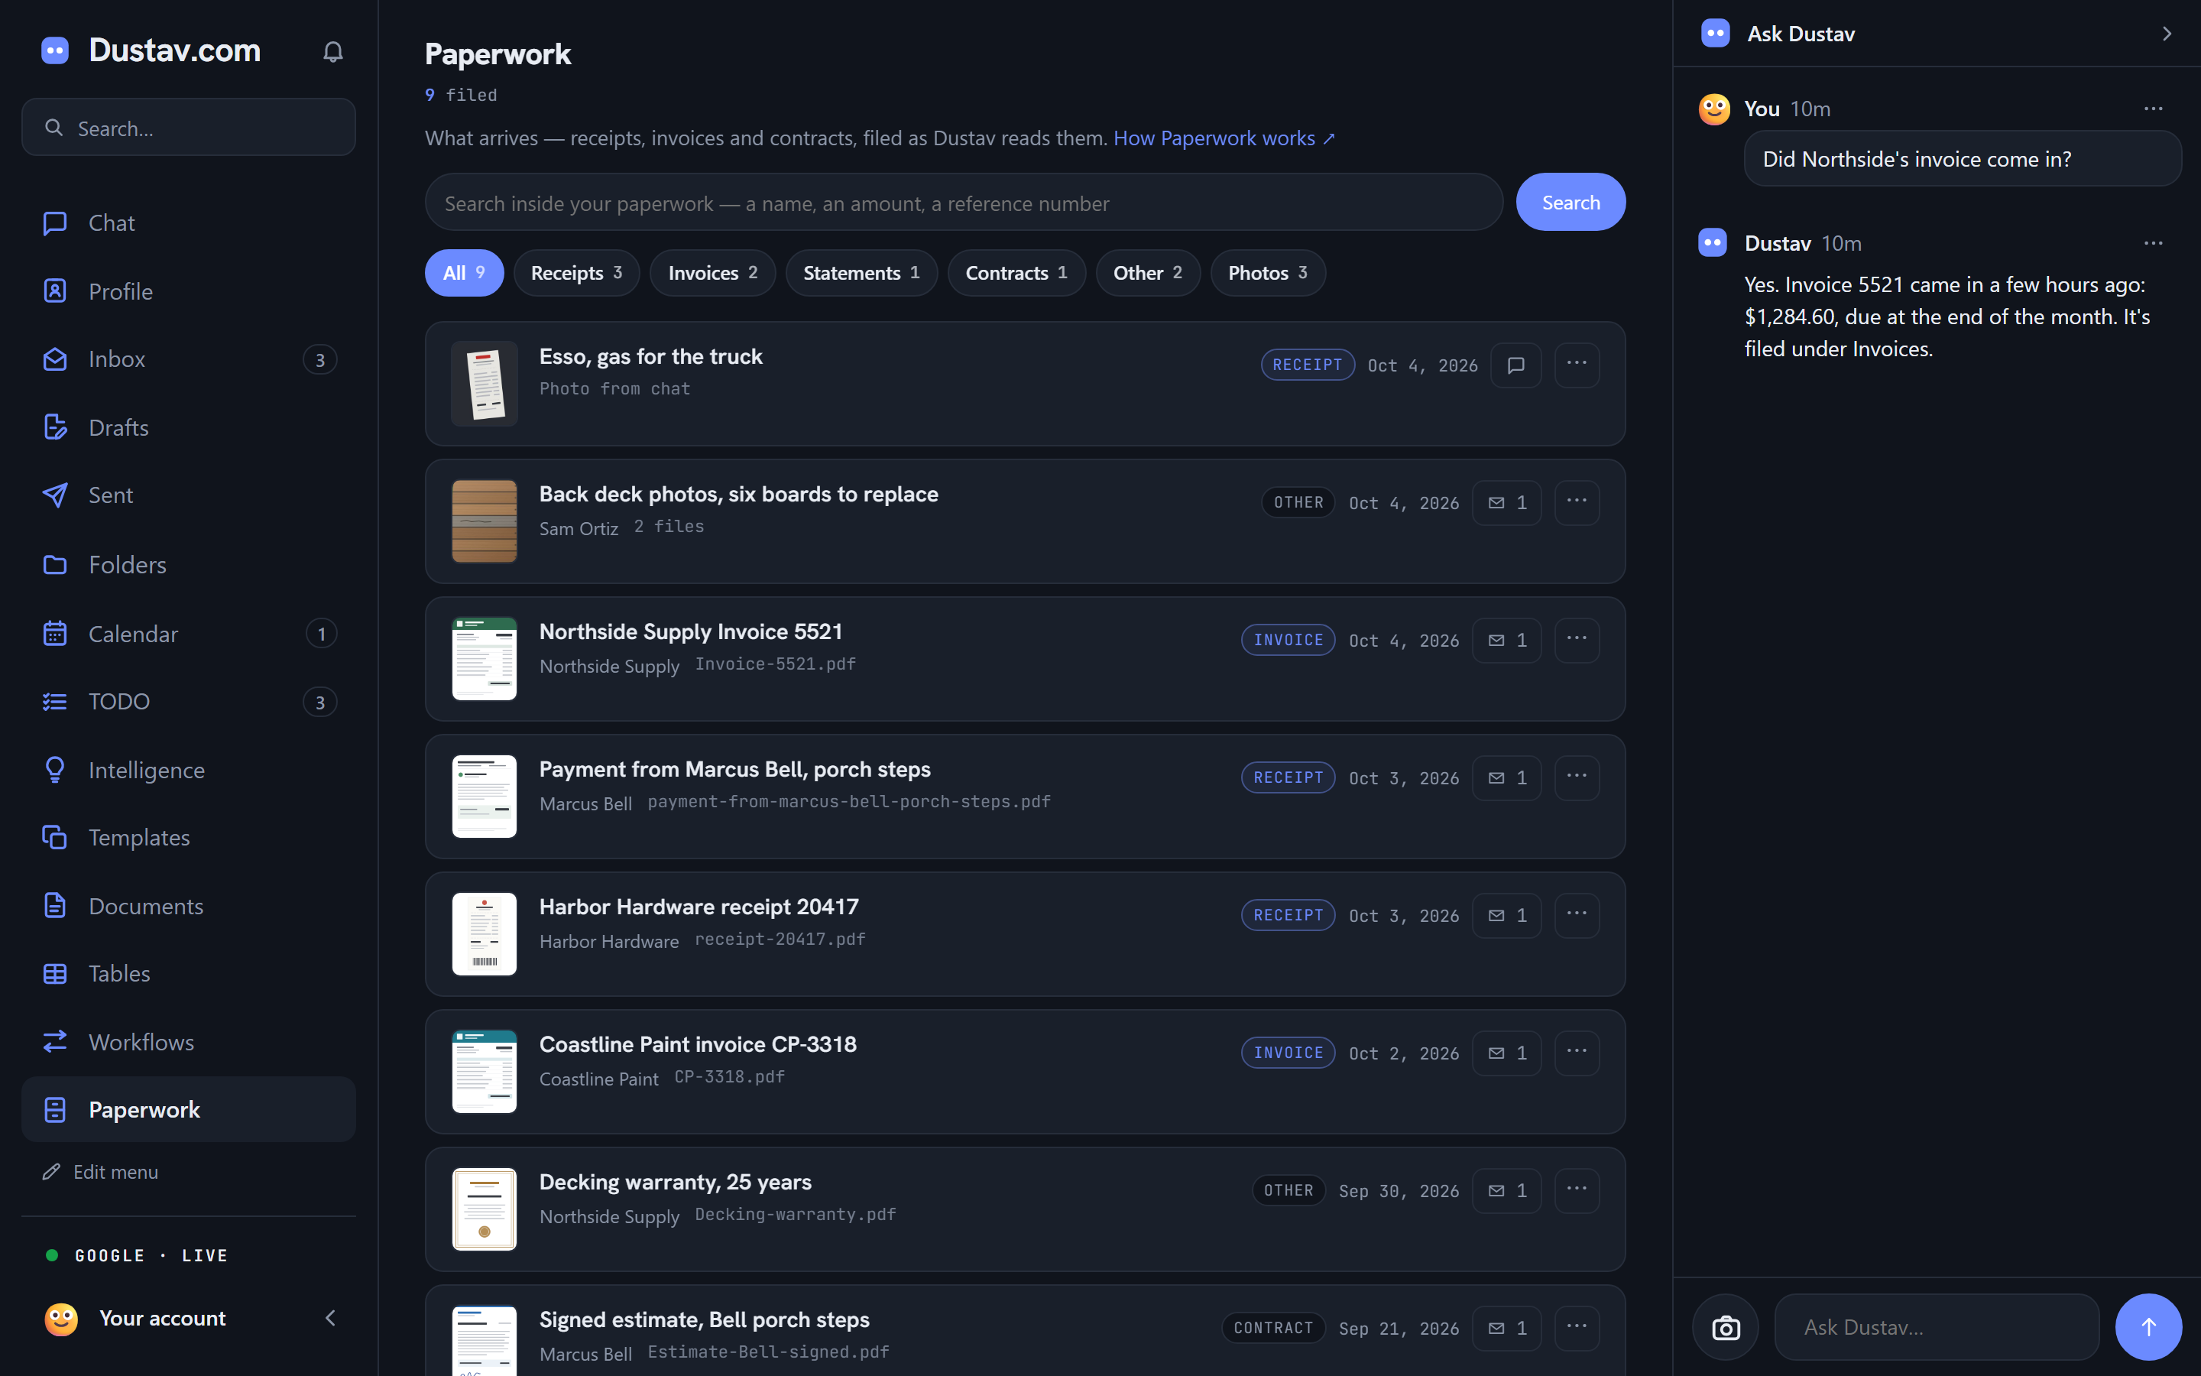Click the camera icon in Ask Dustav
2201x1376 pixels.
1726,1328
